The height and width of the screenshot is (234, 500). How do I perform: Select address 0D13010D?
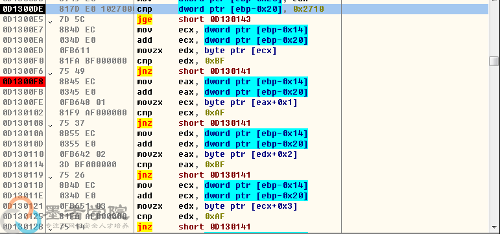click(23, 144)
